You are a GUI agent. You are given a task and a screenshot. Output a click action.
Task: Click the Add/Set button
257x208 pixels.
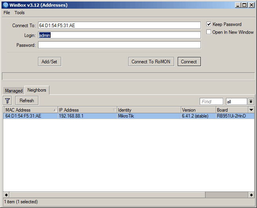(x=49, y=62)
